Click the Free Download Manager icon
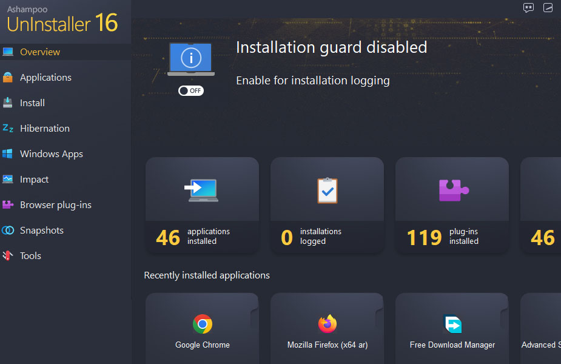This screenshot has width=561, height=364. tap(452, 323)
